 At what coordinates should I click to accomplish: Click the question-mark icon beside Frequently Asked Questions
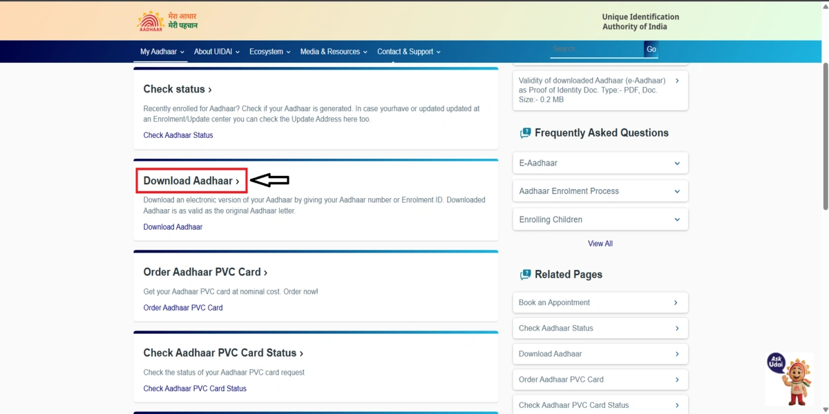click(x=526, y=132)
